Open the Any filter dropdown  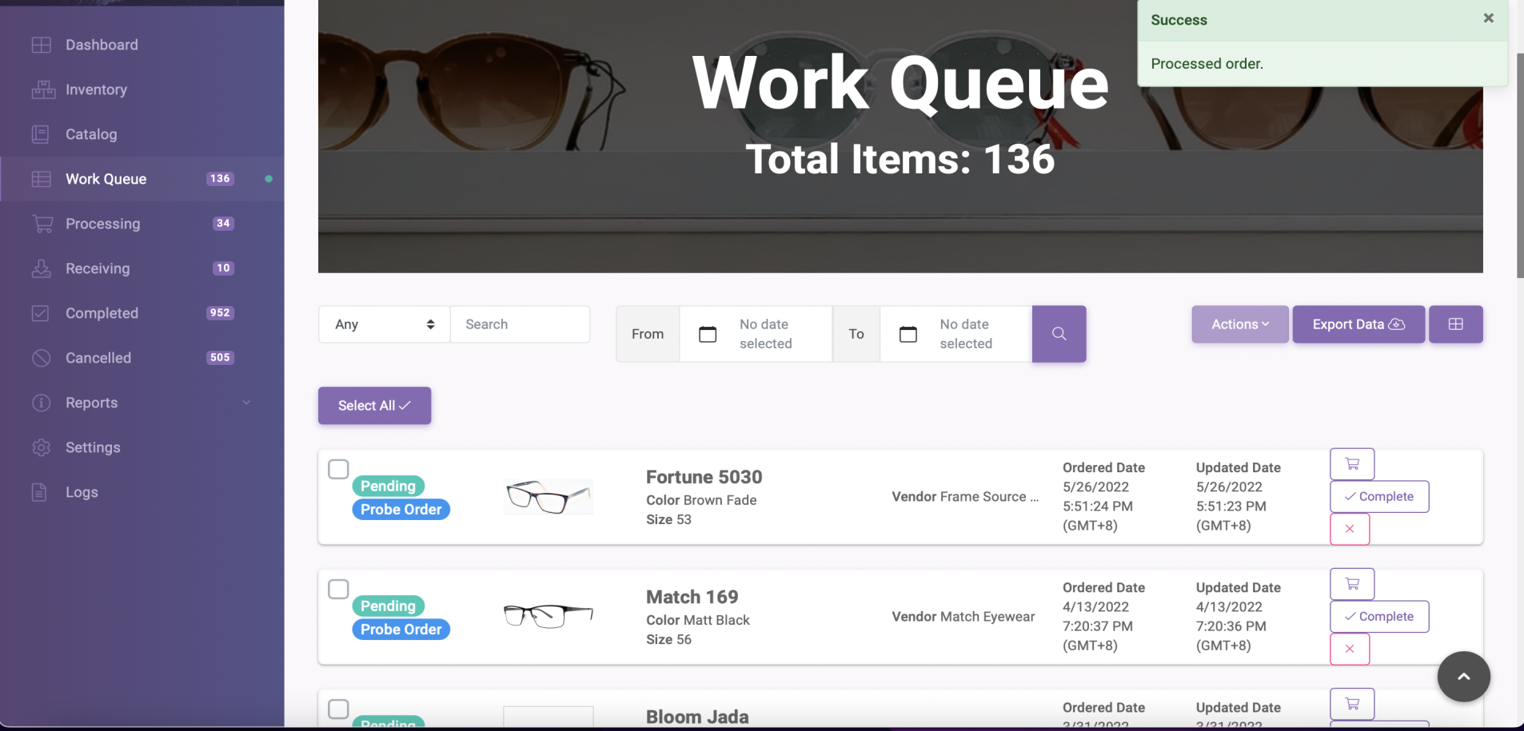[385, 324]
